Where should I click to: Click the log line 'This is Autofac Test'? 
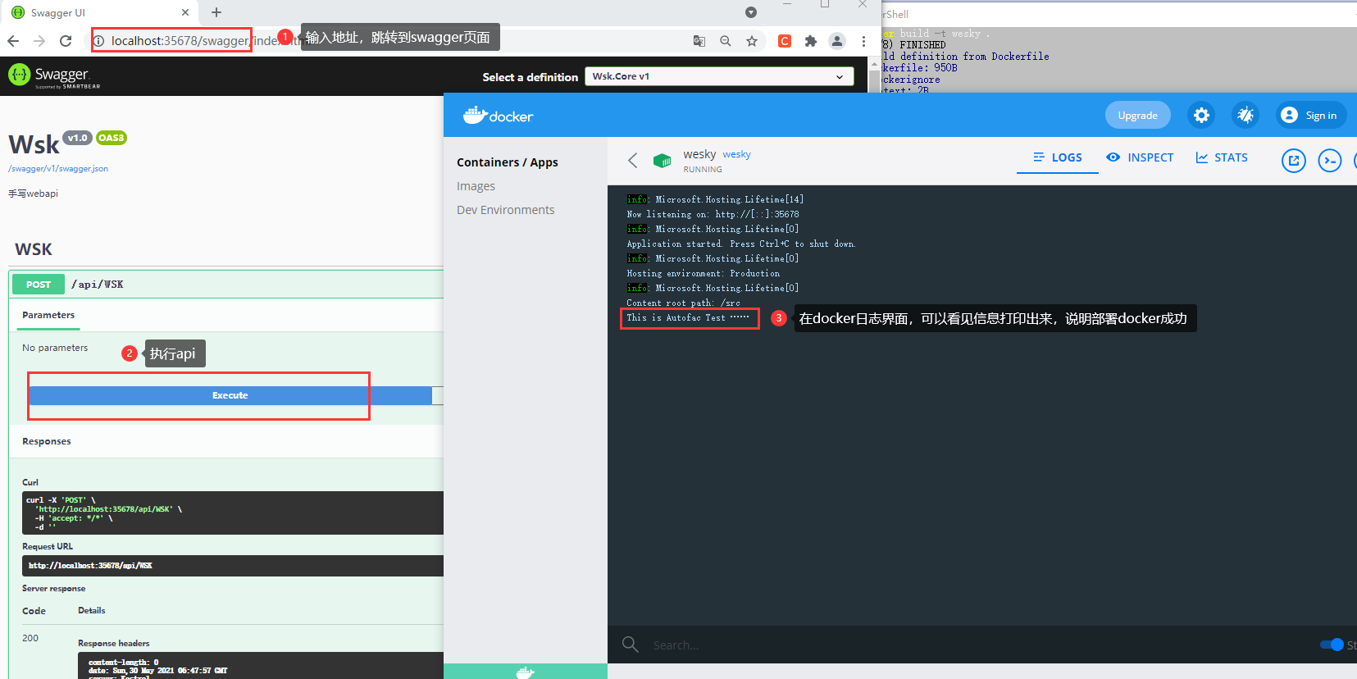pos(688,318)
